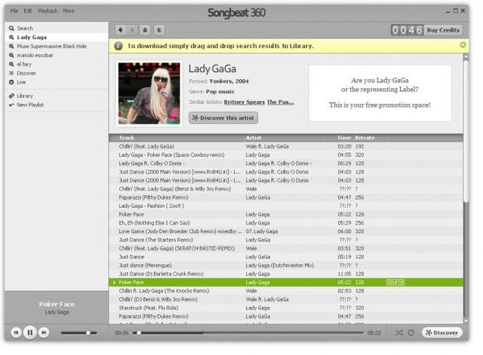Select Just dance (Merengue) track
This screenshot has height=355, width=483.
click(x=286, y=265)
